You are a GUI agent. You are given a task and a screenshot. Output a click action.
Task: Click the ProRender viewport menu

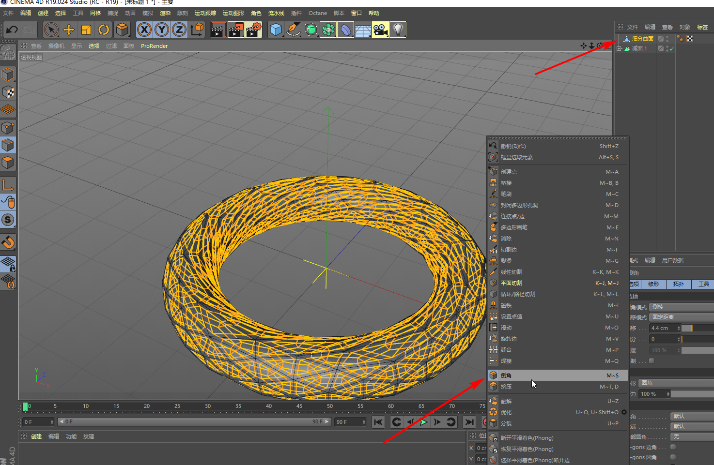tap(154, 46)
